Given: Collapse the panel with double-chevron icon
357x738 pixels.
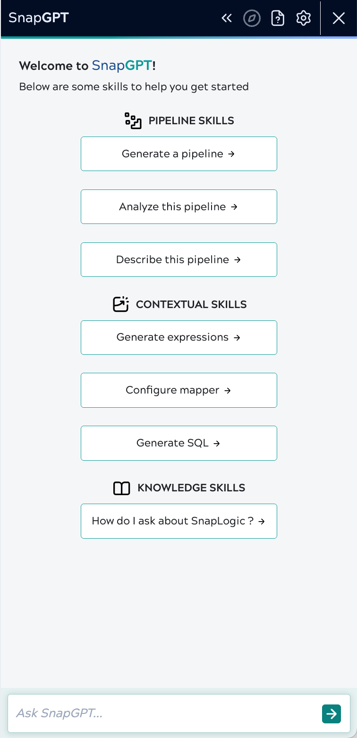Looking at the screenshot, I should (227, 18).
